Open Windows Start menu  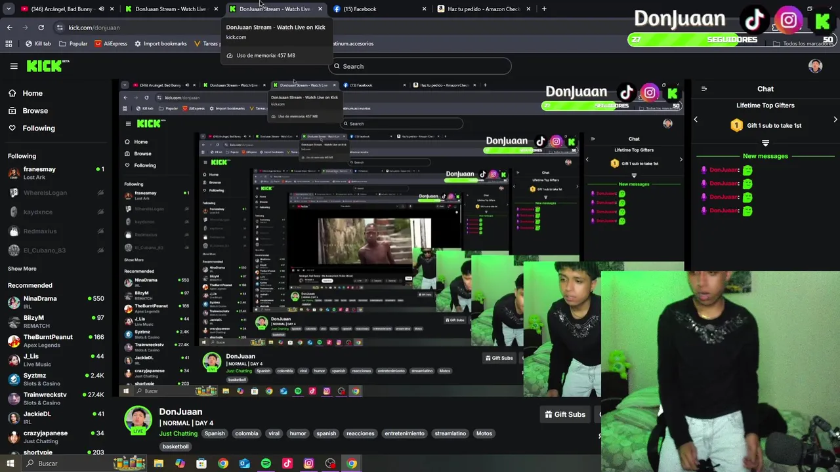coord(10,463)
